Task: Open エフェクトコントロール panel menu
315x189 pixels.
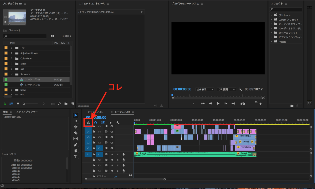Action: tap(108, 4)
